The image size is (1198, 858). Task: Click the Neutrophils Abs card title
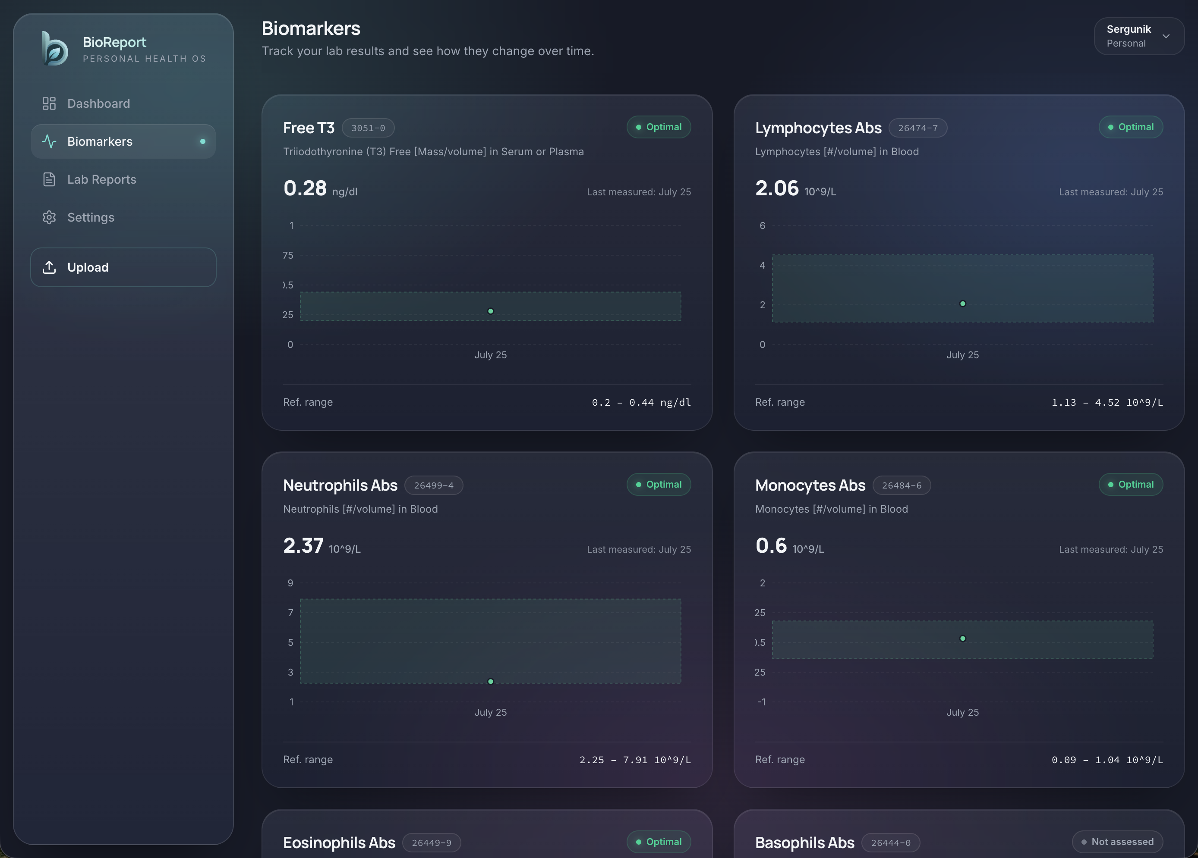click(340, 485)
